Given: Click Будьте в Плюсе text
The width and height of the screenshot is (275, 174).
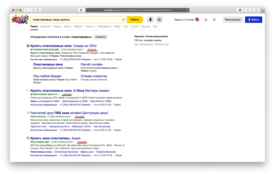Looking at the screenshot, I should [184, 20].
